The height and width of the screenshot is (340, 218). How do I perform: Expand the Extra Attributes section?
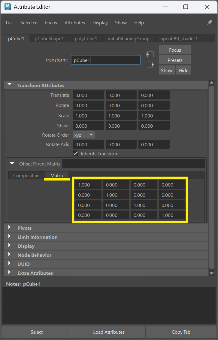[x=9, y=273]
